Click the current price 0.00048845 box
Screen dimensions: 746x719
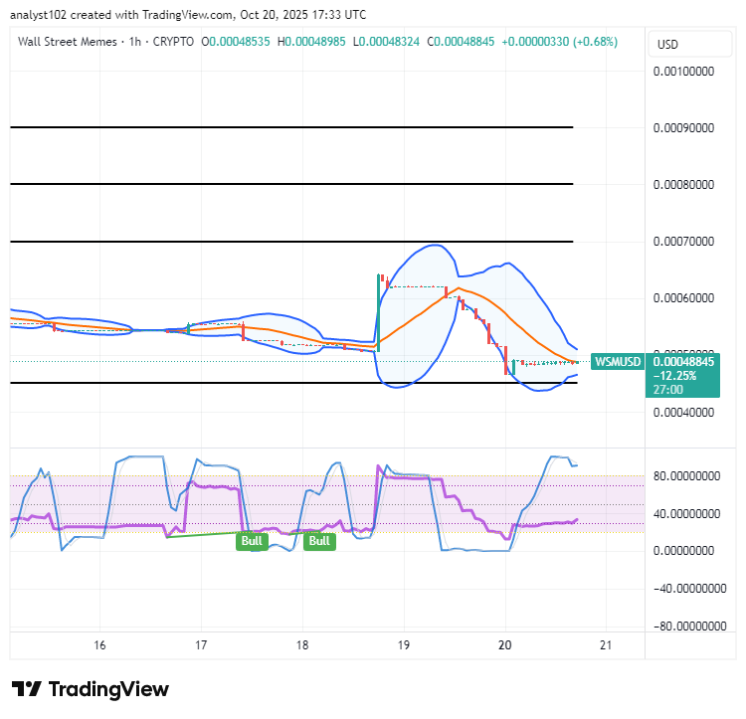[683, 362]
